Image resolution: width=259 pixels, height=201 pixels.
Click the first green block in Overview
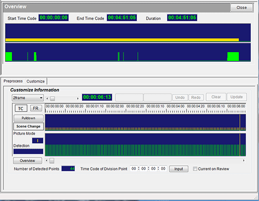[x=9, y=56]
